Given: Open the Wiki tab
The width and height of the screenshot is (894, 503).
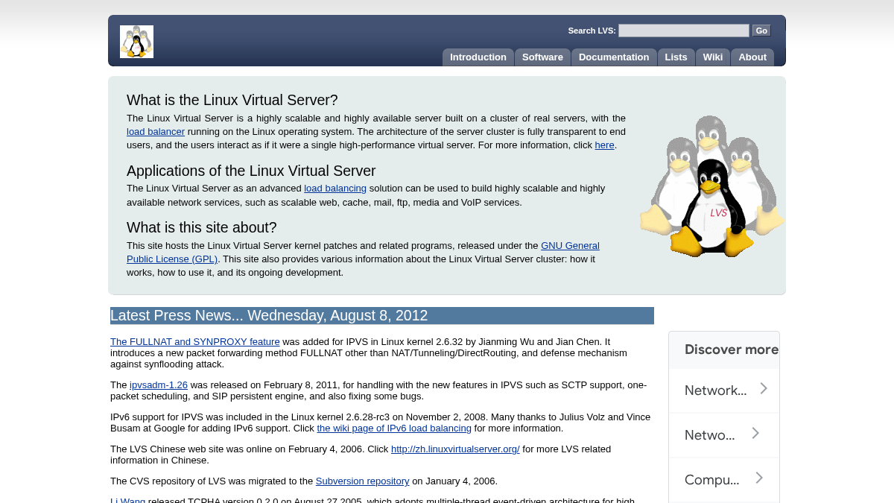Looking at the screenshot, I should [x=713, y=57].
